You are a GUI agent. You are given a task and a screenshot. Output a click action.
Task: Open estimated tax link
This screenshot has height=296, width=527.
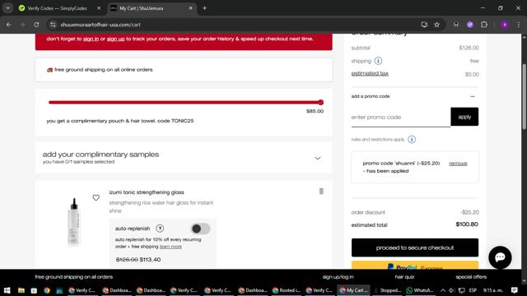point(370,73)
